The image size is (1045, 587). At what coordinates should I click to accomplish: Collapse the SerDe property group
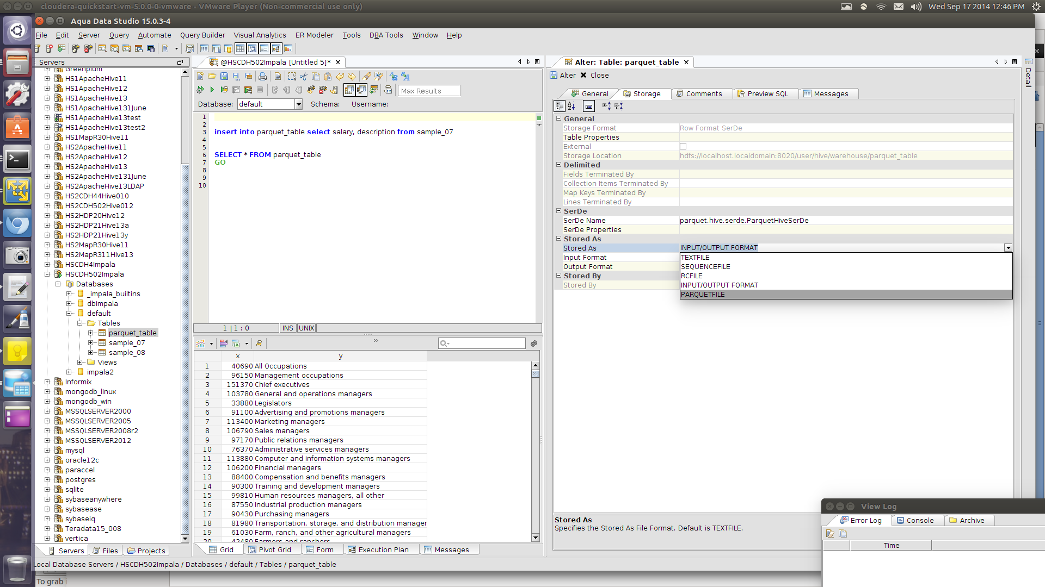(558, 211)
